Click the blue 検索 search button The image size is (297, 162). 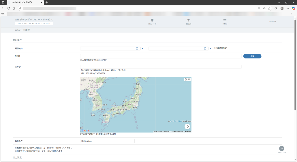click(252, 56)
